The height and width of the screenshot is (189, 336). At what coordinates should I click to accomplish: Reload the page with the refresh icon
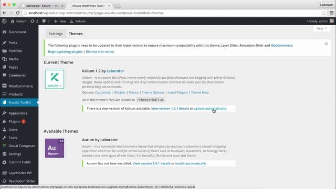[x=18, y=13]
